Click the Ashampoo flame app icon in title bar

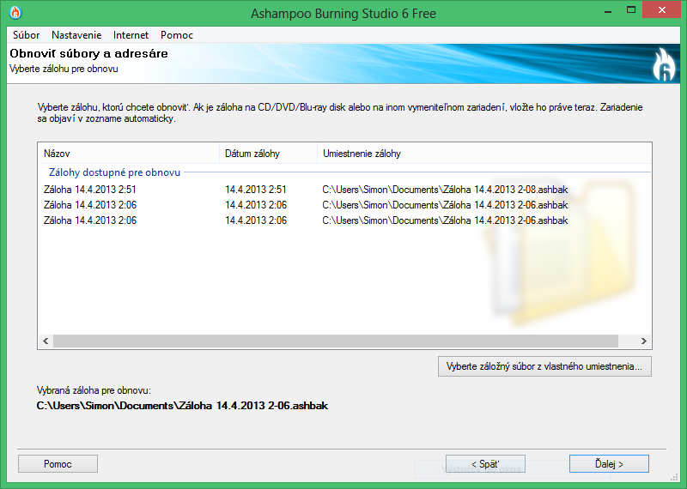[15, 13]
